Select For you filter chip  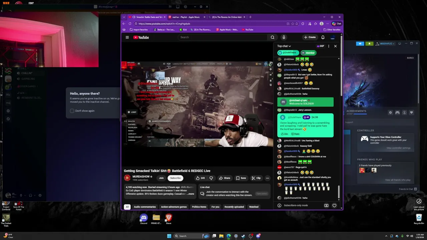point(215,207)
